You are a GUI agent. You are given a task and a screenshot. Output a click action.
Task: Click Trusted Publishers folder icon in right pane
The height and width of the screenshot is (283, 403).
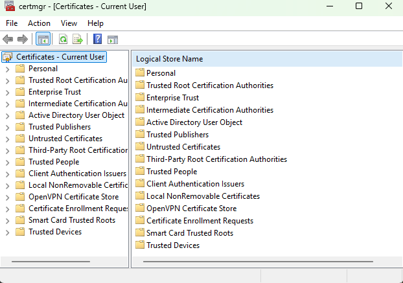(140, 134)
